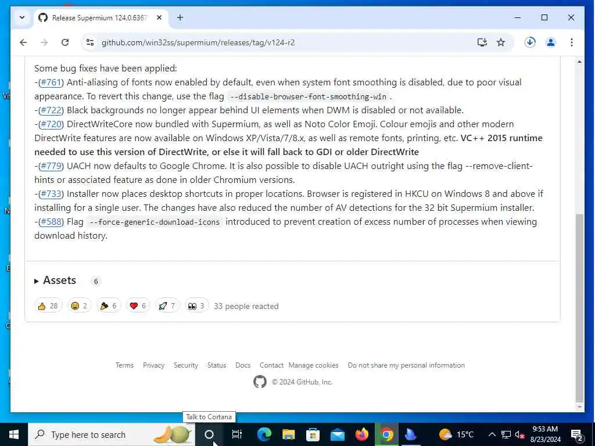React with rocket emoji (7)
Image resolution: width=595 pixels, height=446 pixels.
[167, 305]
